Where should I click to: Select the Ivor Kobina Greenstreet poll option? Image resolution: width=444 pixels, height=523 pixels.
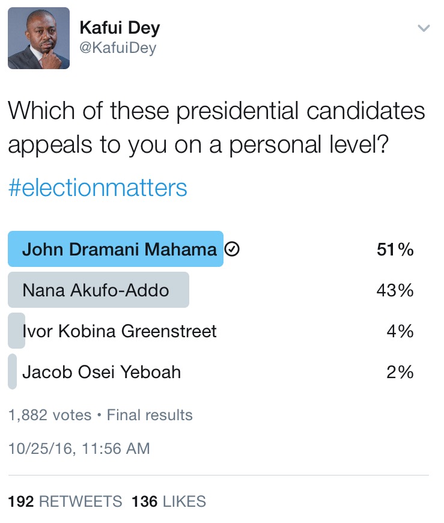119,331
